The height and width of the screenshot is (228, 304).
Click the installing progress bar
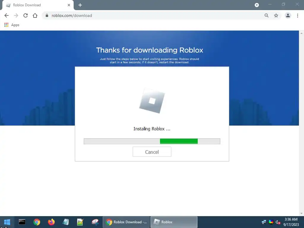click(152, 141)
